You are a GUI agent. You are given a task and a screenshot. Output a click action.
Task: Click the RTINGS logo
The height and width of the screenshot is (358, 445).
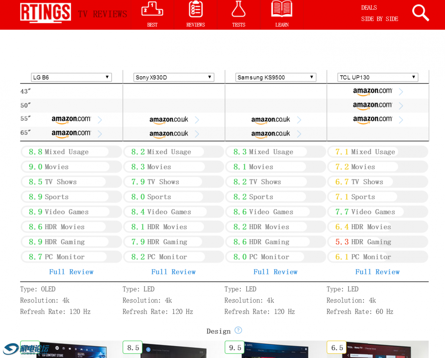click(45, 13)
